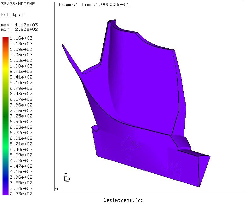
Task: Click legend value 7.25e+02
Action: tap(21, 116)
